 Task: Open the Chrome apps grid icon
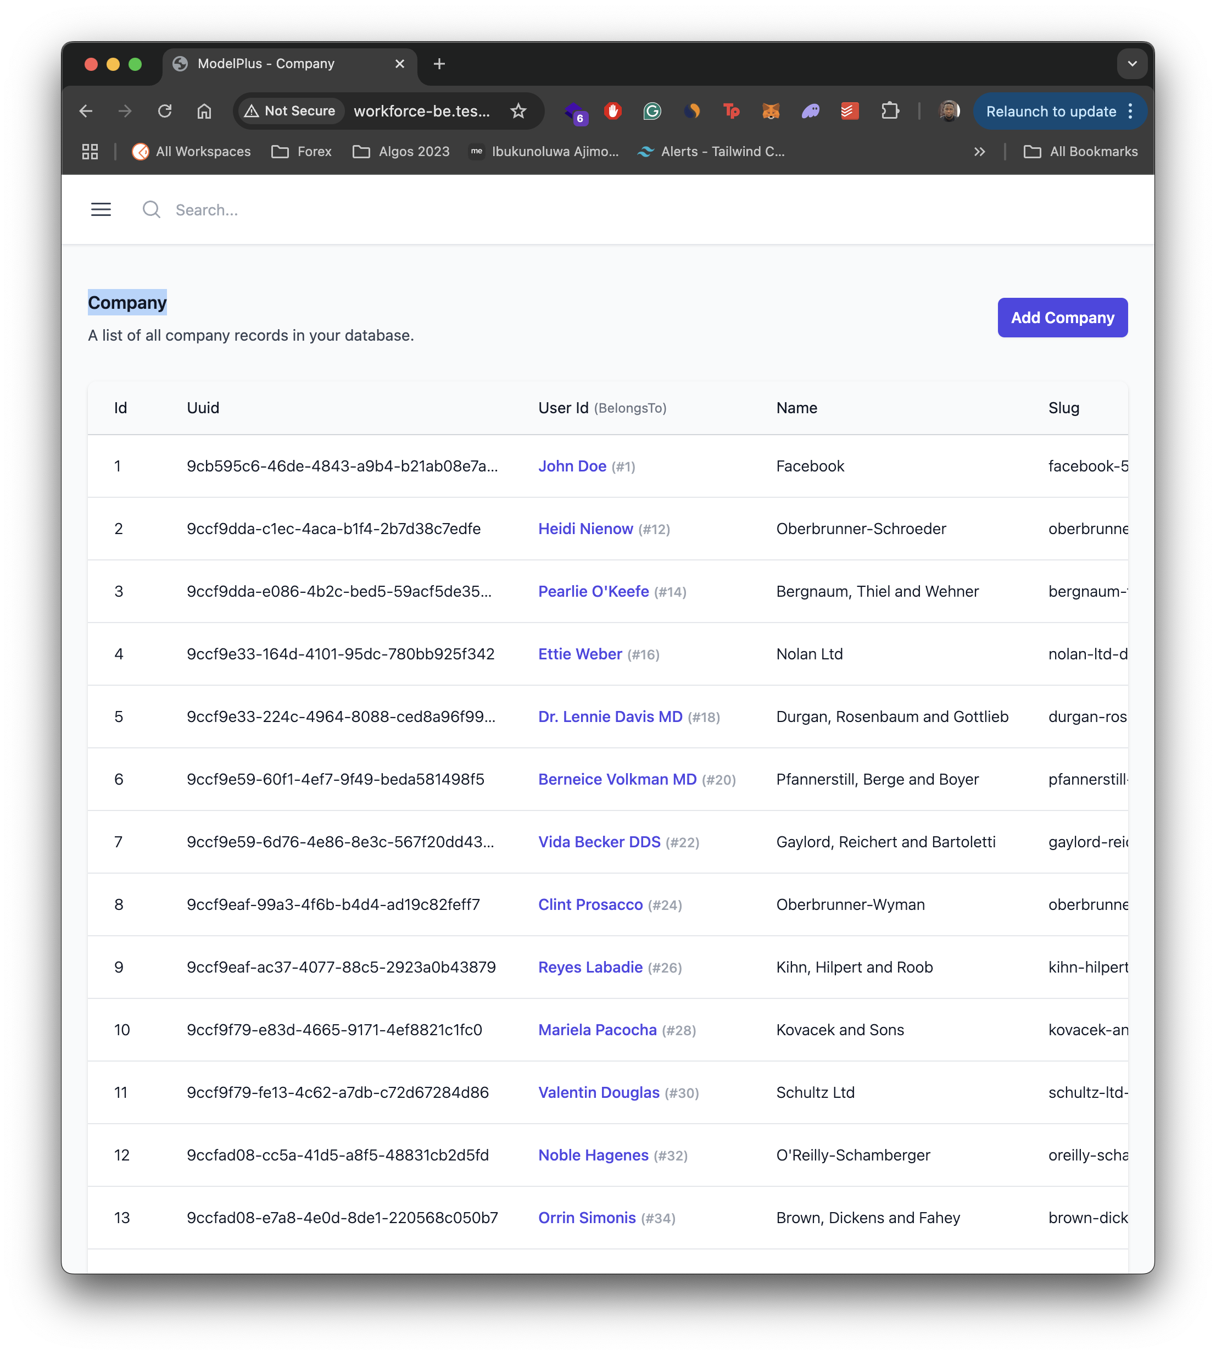[x=90, y=152]
